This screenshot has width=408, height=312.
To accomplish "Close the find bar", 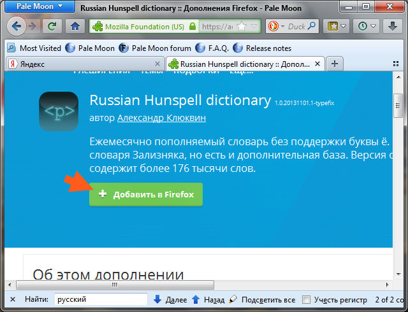I will [12, 299].
